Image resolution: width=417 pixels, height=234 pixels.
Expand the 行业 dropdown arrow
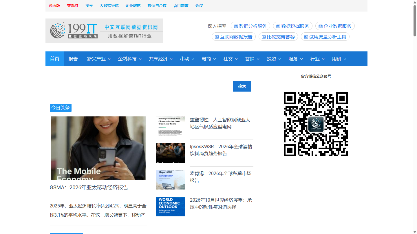coord(323,59)
